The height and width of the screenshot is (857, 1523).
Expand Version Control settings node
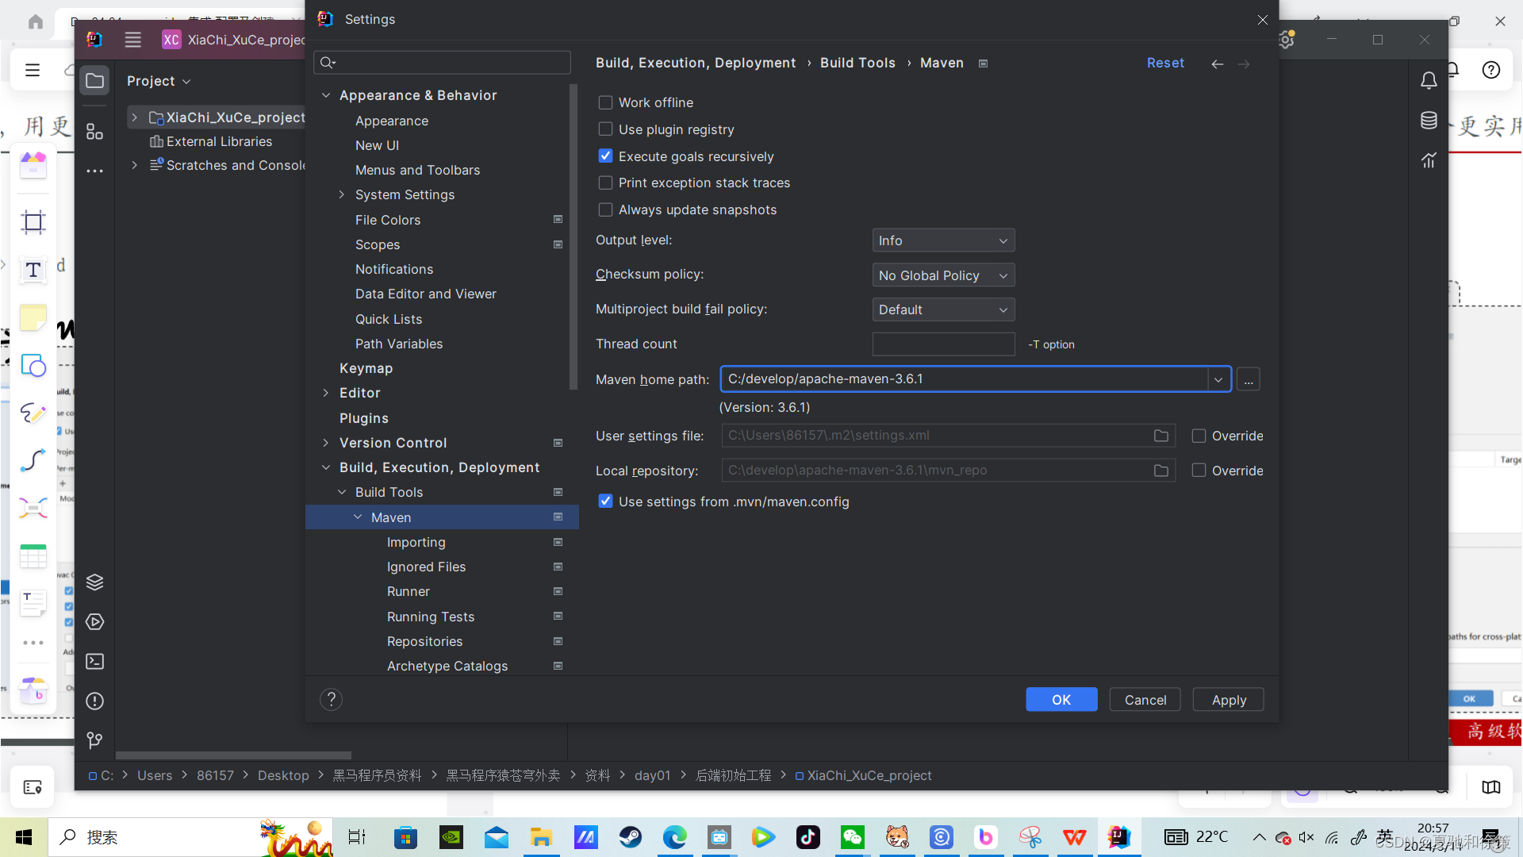325,443
